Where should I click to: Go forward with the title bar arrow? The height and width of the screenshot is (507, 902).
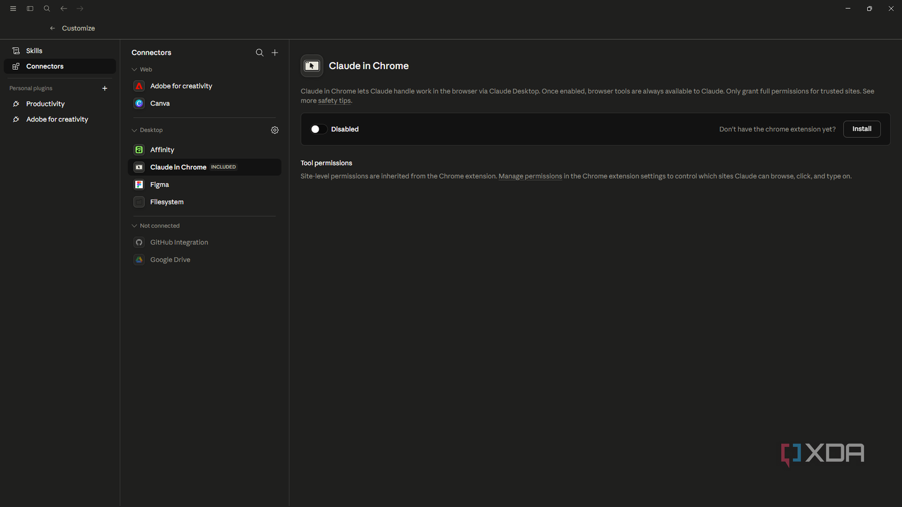tap(81, 8)
